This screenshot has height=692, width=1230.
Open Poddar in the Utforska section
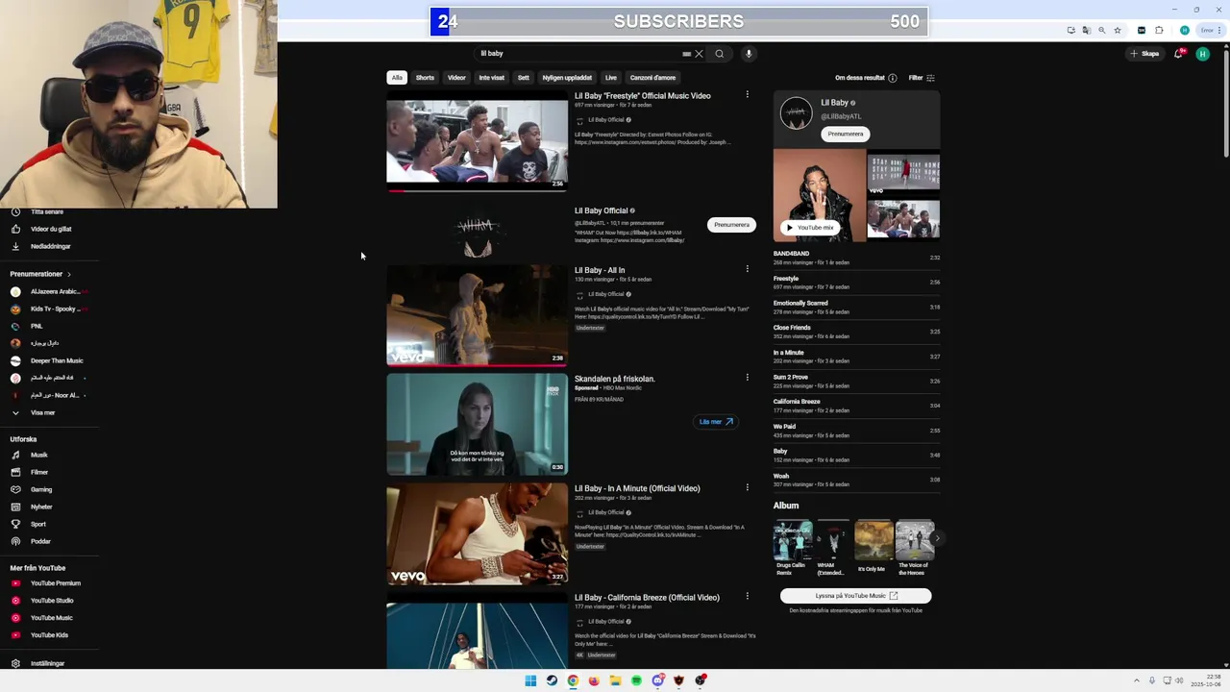tap(40, 541)
